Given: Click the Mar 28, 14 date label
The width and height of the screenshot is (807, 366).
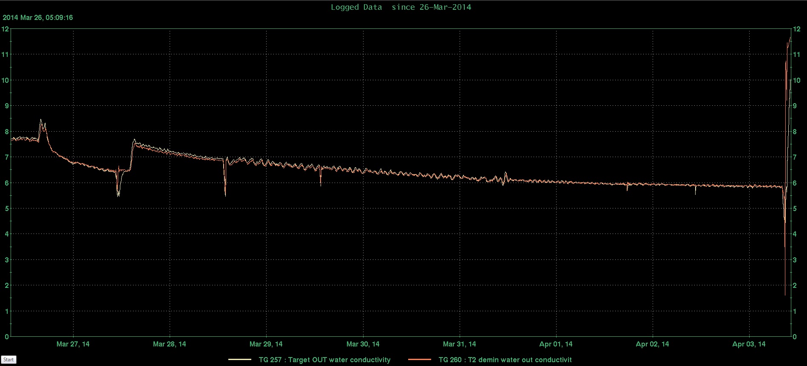Looking at the screenshot, I should click(170, 344).
